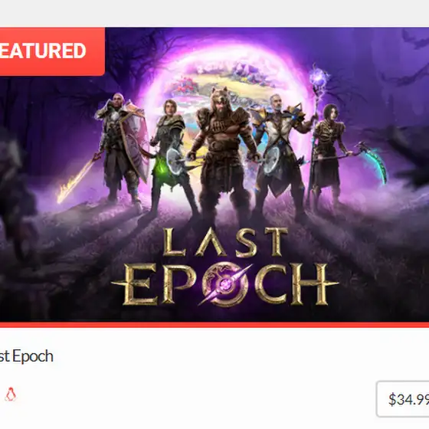
Task: Click the flaming sword blade
Action: tap(78, 178)
